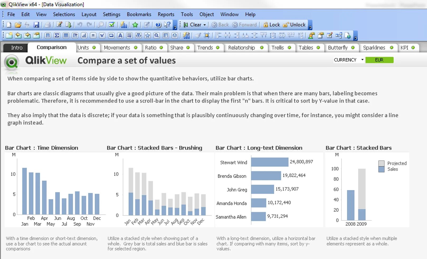
Task: Add a new sheet with sparkle sheet icon
Action: point(9,35)
